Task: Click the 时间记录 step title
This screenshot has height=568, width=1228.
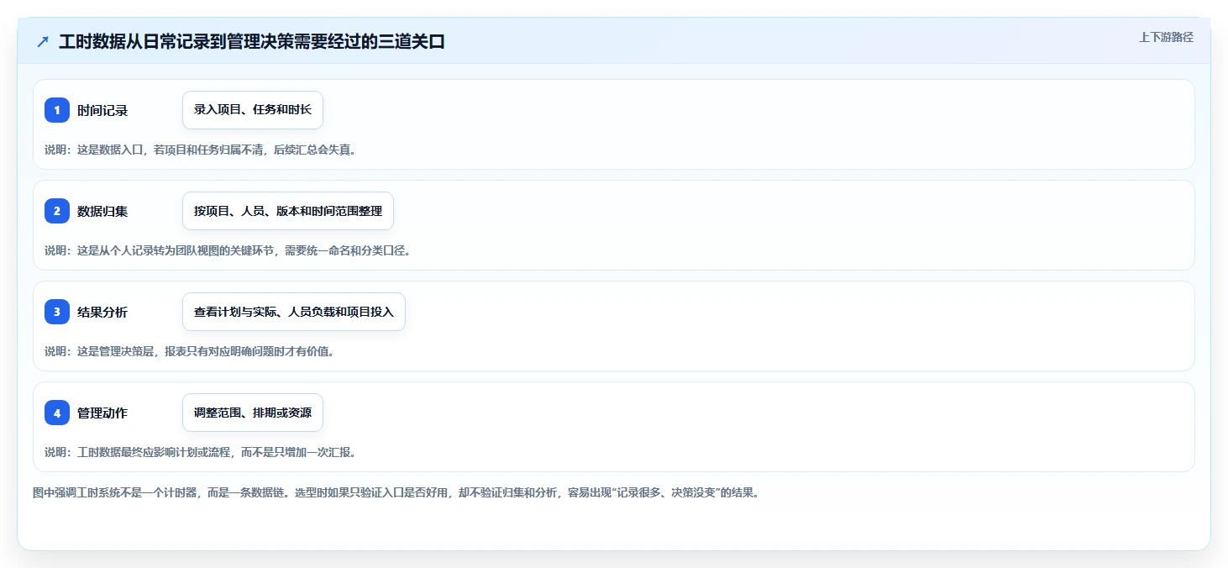Action: point(102,110)
